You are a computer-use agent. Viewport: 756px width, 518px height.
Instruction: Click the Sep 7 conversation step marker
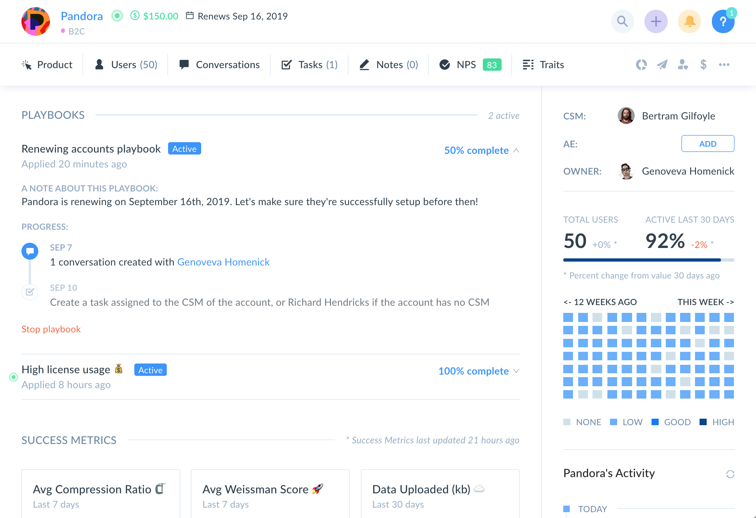click(30, 251)
